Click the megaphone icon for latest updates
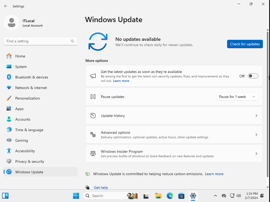This screenshot has height=202, width=270. pyautogui.click(x=93, y=76)
